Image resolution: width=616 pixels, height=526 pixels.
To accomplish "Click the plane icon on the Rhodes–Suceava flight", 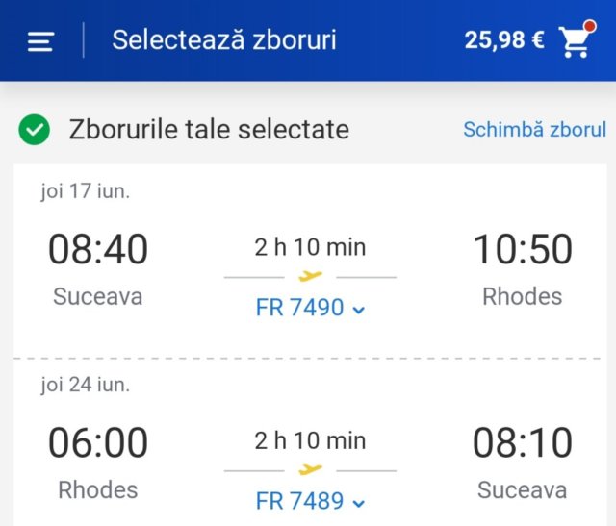I will coord(310,469).
